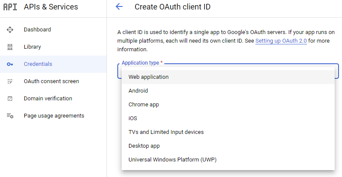This screenshot has height=177, width=342.
Task: Go to OAuth consent screen menu item
Action: tap(51, 81)
